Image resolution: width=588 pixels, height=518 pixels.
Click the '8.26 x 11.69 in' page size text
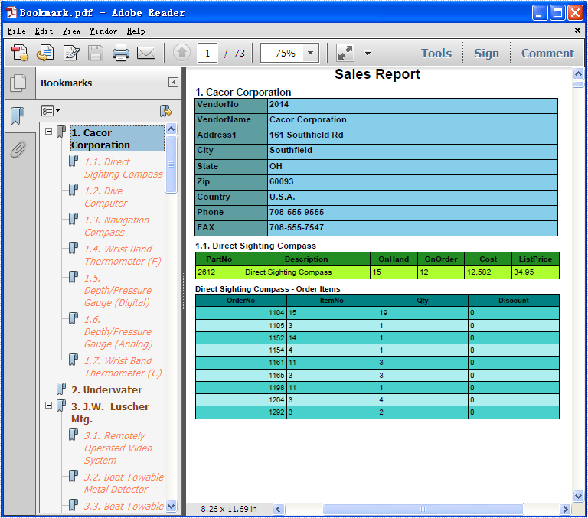tap(229, 509)
